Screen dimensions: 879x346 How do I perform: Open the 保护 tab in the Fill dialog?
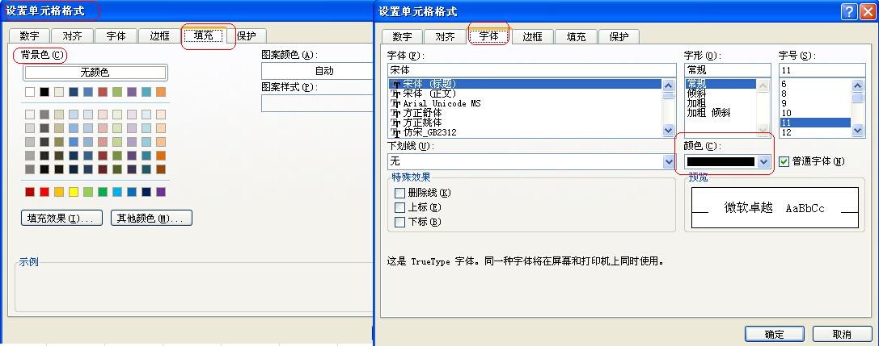point(246,35)
